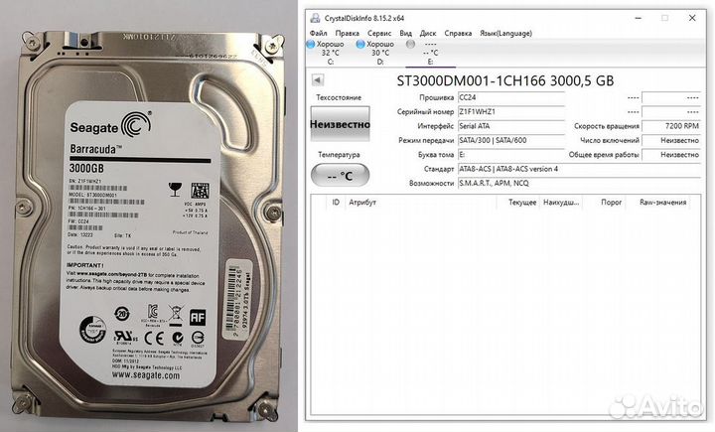
Task: Click the Температура label
Action: (x=339, y=155)
